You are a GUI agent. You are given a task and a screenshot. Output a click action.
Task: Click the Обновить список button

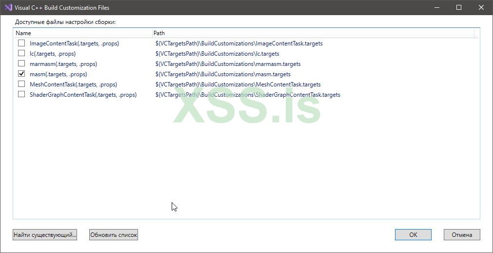[x=114, y=235]
